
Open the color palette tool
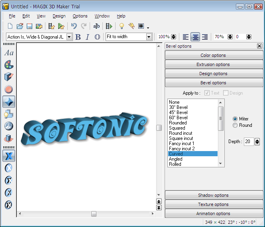[9, 64]
